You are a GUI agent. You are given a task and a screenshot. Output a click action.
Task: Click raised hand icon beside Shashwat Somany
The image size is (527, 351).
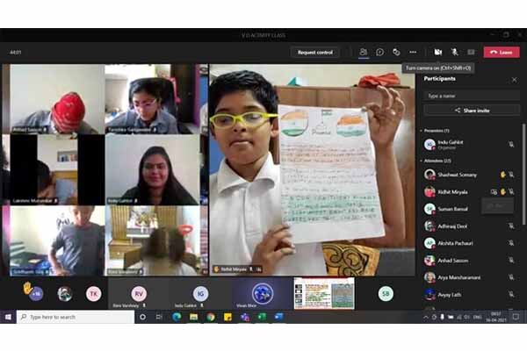pos(502,175)
